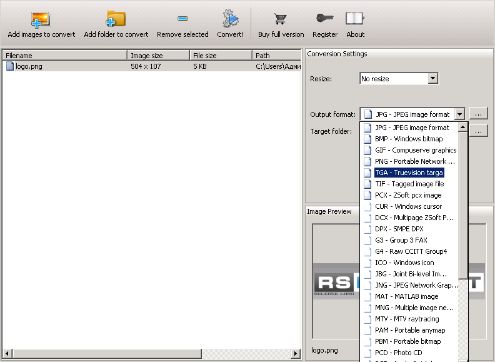Click the Add folder to convert icon
This screenshot has height=362, width=495.
(x=116, y=19)
